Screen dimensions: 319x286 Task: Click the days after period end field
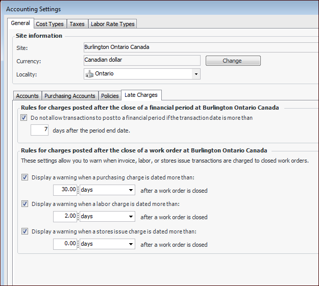(39, 131)
